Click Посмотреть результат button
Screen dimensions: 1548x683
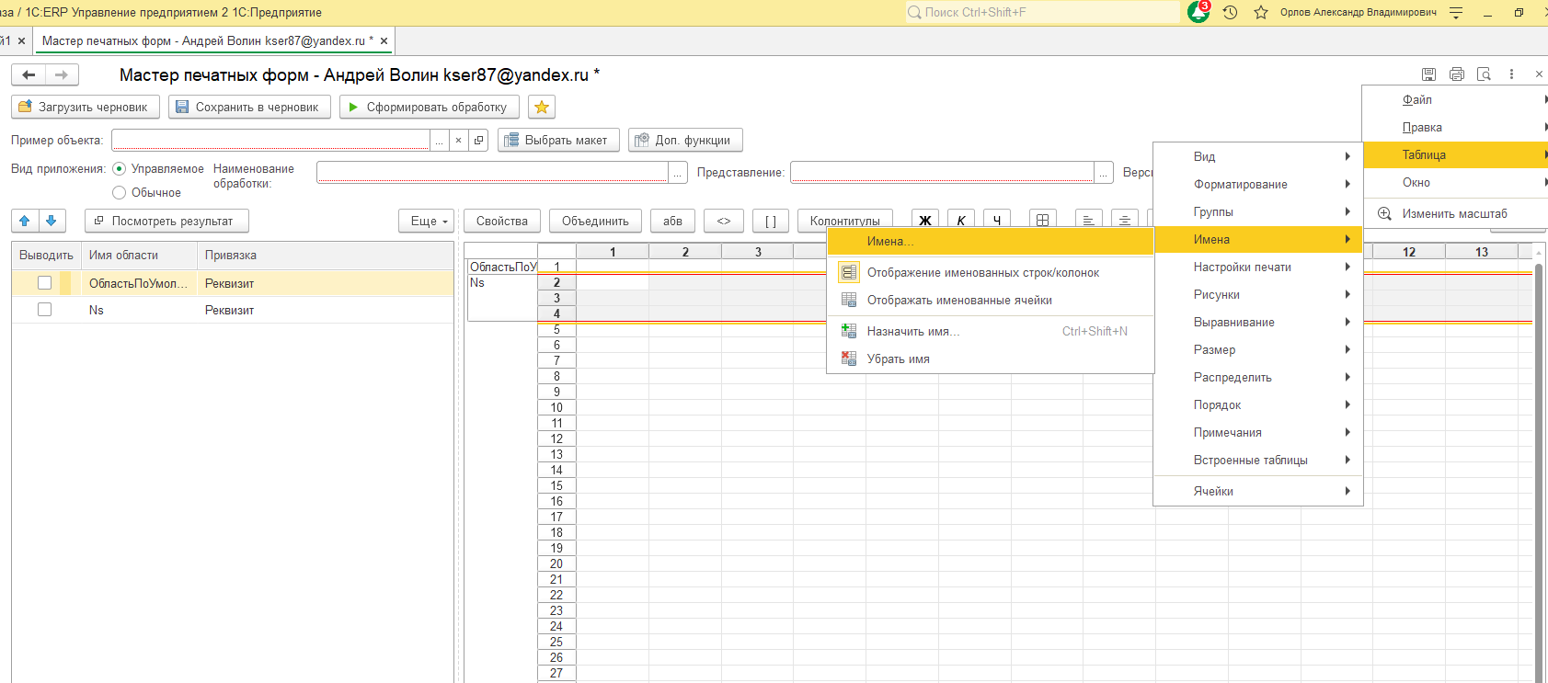pyautogui.click(x=166, y=221)
